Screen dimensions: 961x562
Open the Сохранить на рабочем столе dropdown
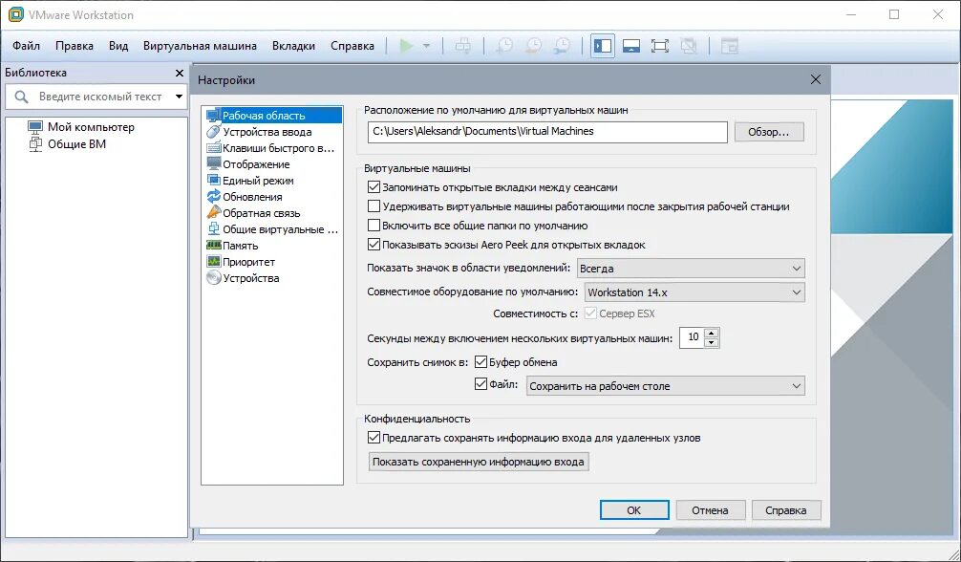(x=666, y=386)
